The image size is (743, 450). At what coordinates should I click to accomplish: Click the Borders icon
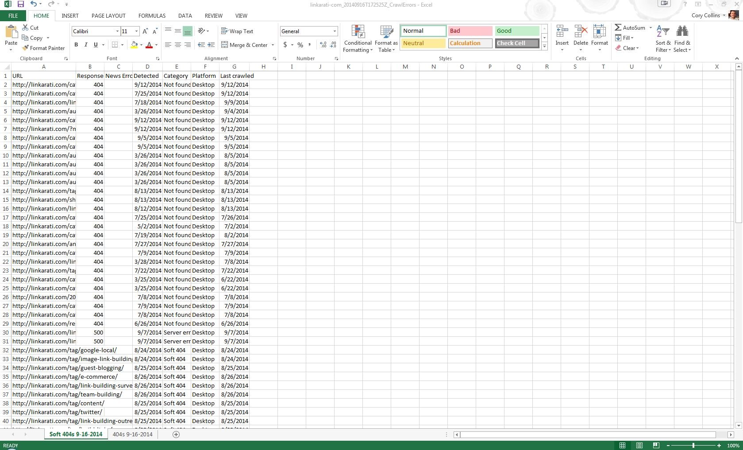pyautogui.click(x=115, y=45)
